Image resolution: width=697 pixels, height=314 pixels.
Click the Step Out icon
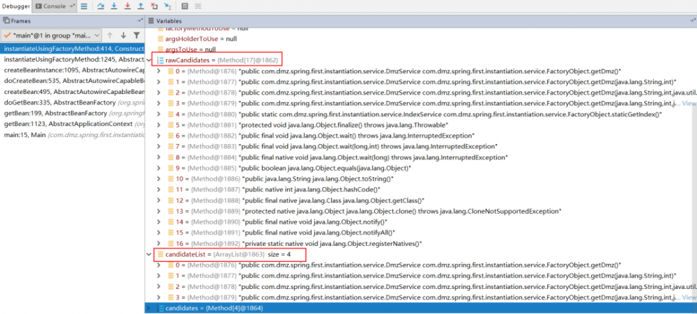point(141,6)
